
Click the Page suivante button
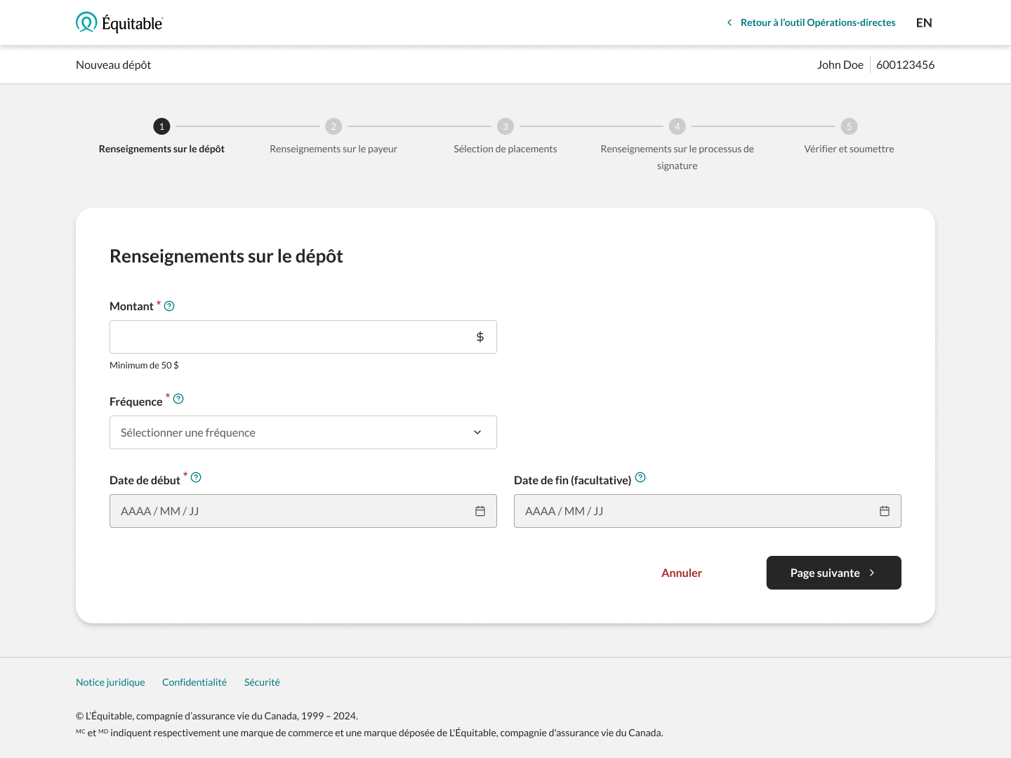[x=834, y=573]
